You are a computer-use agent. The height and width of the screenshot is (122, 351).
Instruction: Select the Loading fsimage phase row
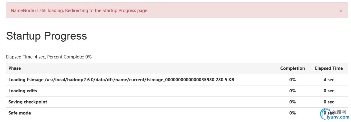(177, 80)
